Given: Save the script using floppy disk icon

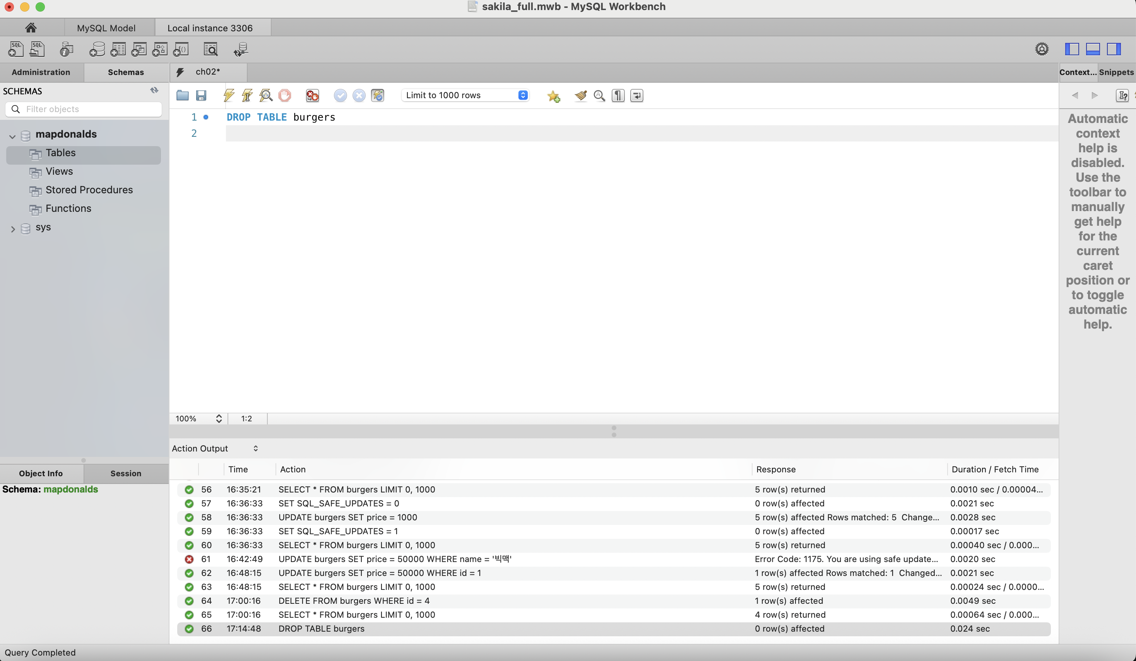Looking at the screenshot, I should (201, 95).
